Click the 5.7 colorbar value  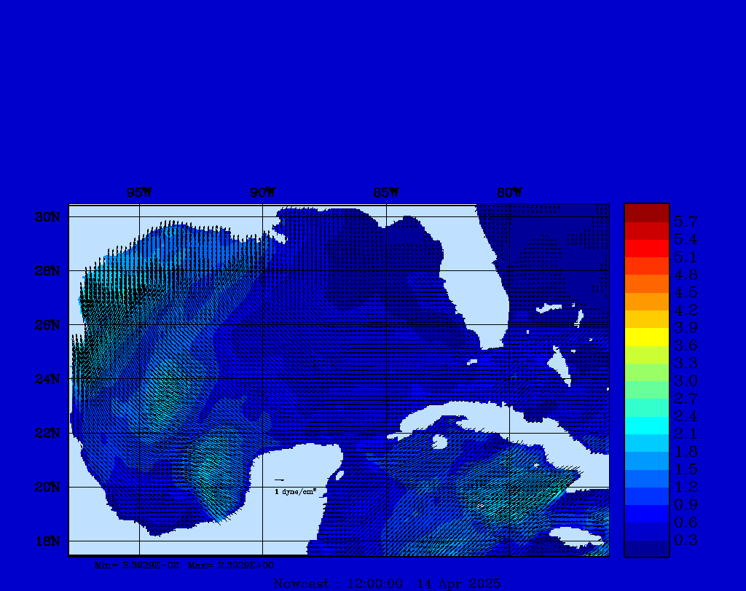(686, 222)
